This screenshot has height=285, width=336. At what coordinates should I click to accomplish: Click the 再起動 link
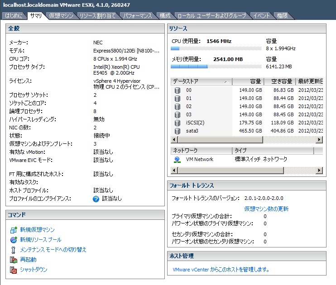click(28, 260)
